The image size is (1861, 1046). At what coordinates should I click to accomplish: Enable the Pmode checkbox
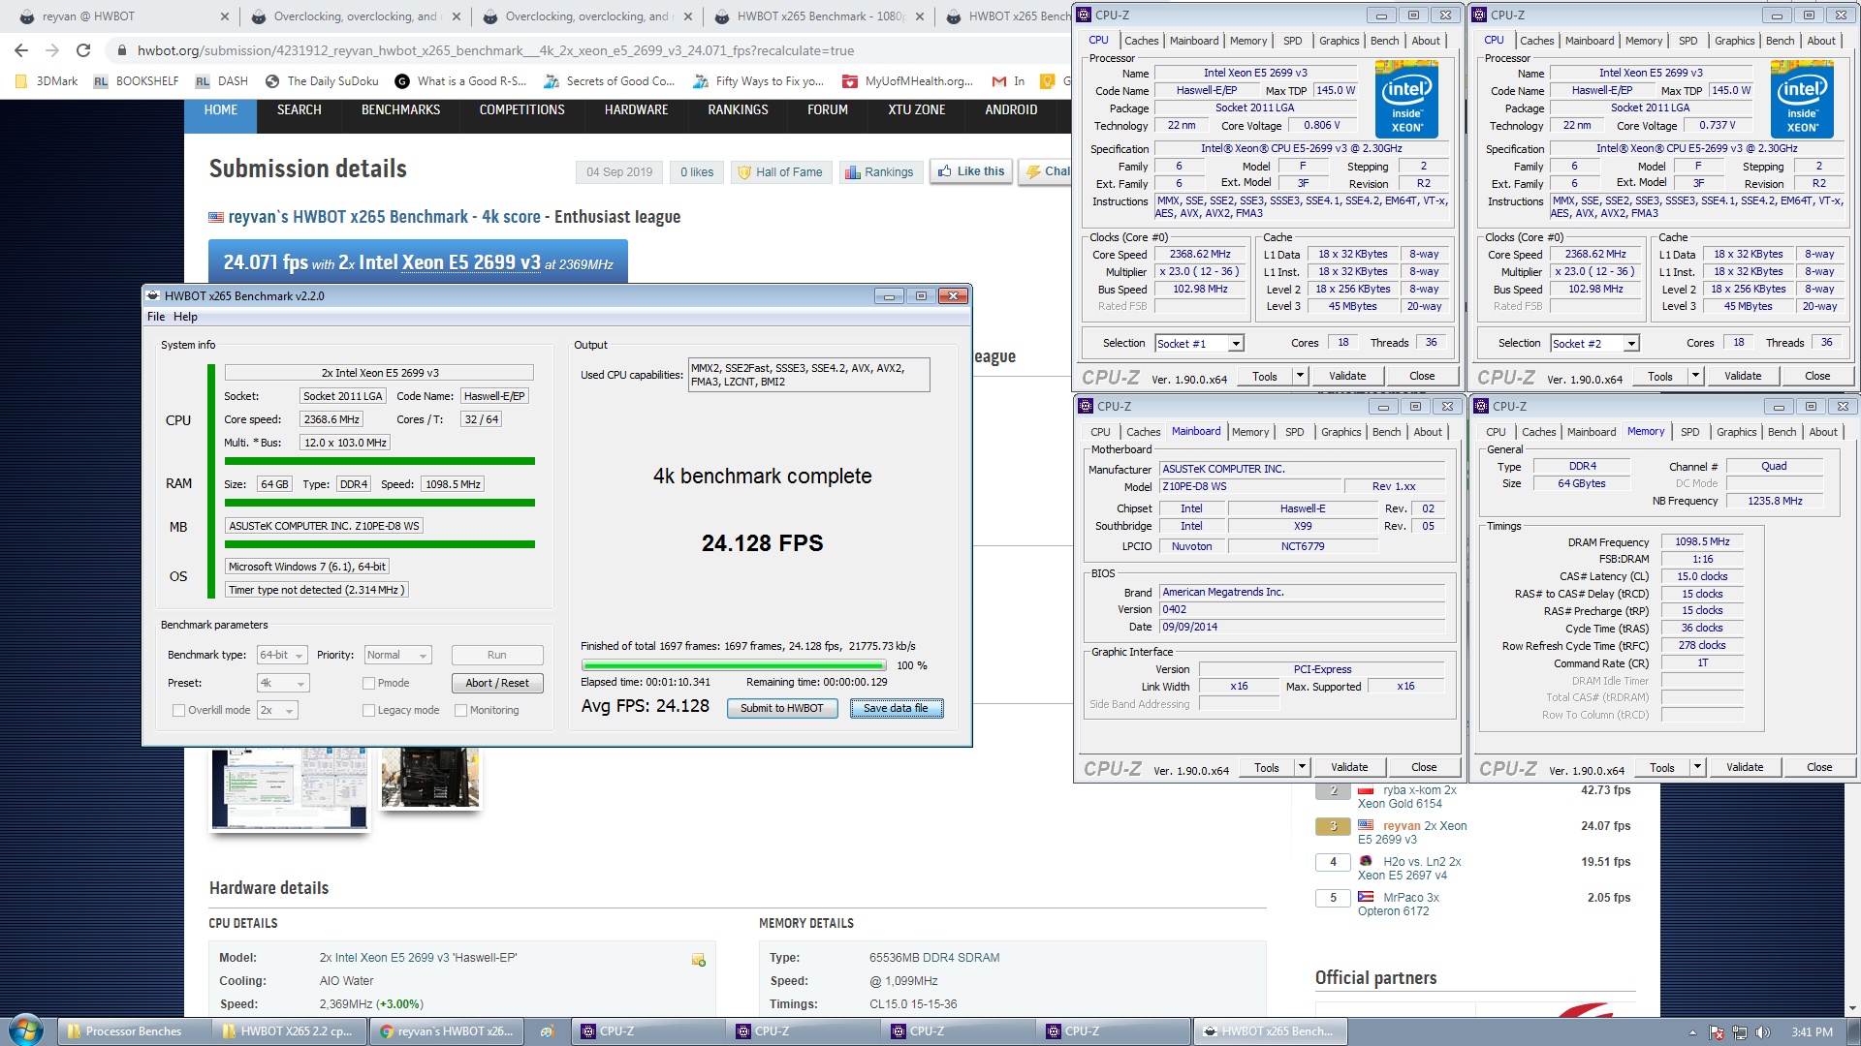point(368,684)
